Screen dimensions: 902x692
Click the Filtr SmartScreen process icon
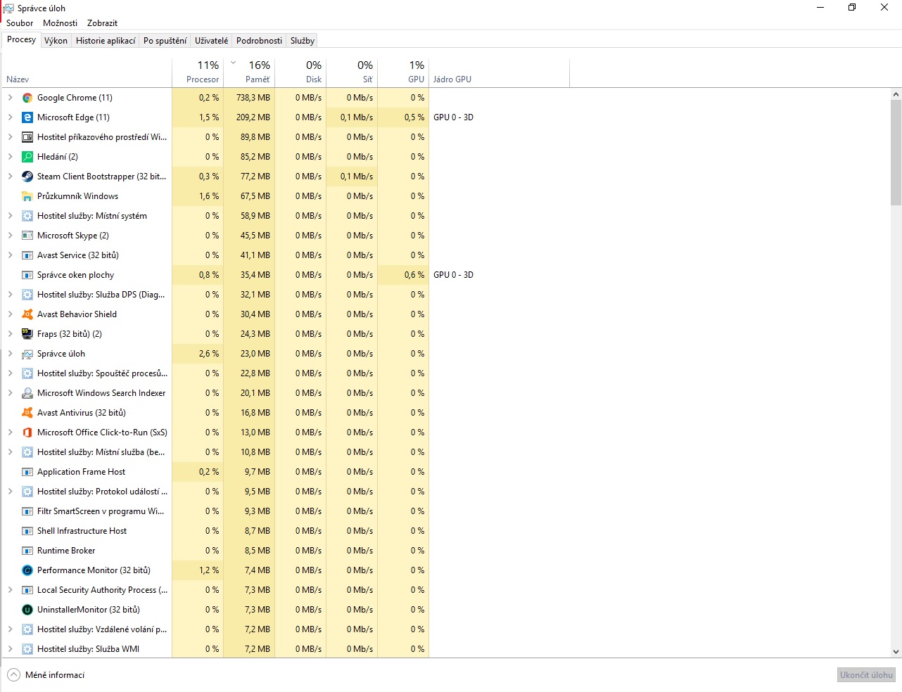pos(27,511)
